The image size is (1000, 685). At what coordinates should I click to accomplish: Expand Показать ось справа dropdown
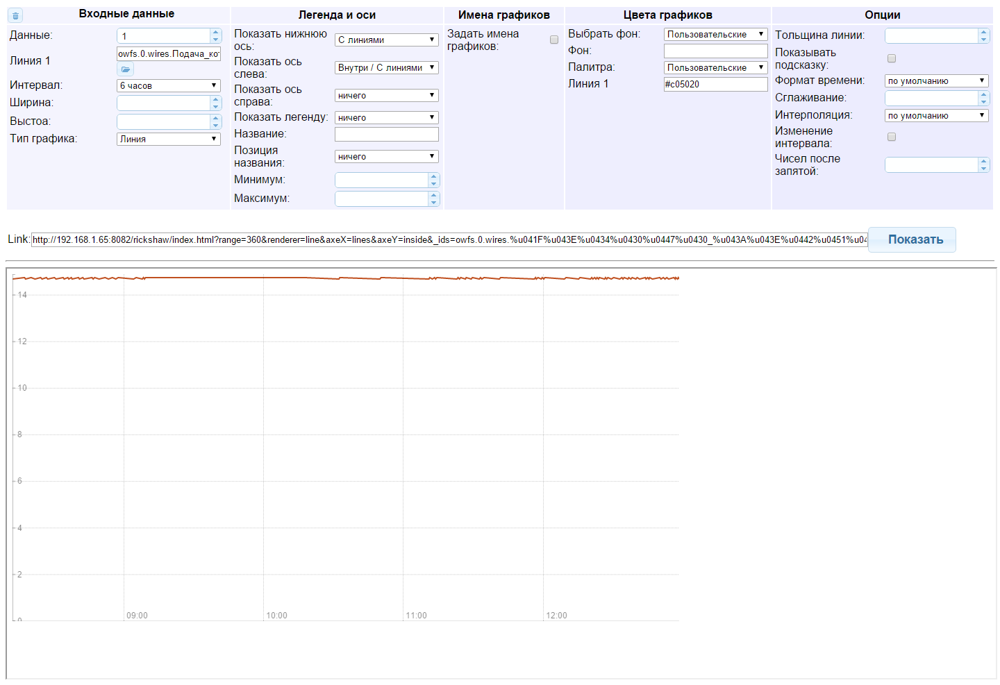(387, 95)
